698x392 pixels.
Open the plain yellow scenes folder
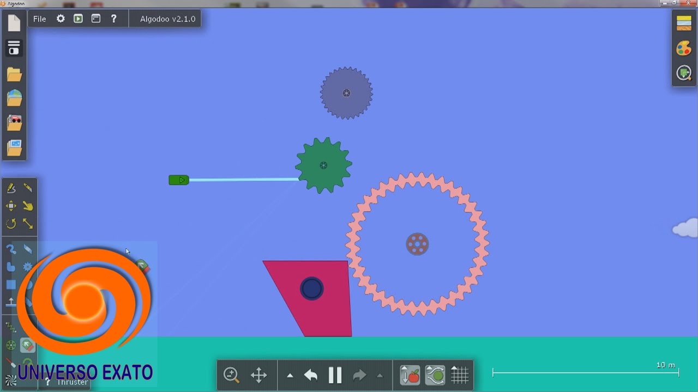pyautogui.click(x=14, y=74)
